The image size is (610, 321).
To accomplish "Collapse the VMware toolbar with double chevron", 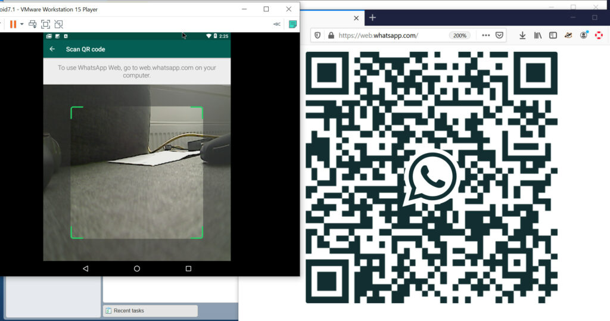I will pyautogui.click(x=276, y=24).
